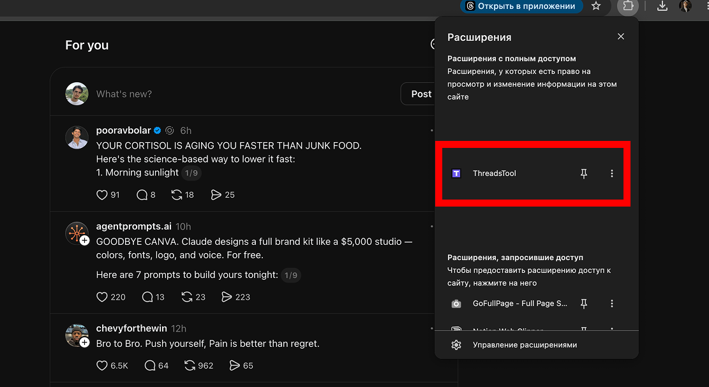Click the gear icon next to Управление расширениями
709x387 pixels.
pyautogui.click(x=456, y=345)
